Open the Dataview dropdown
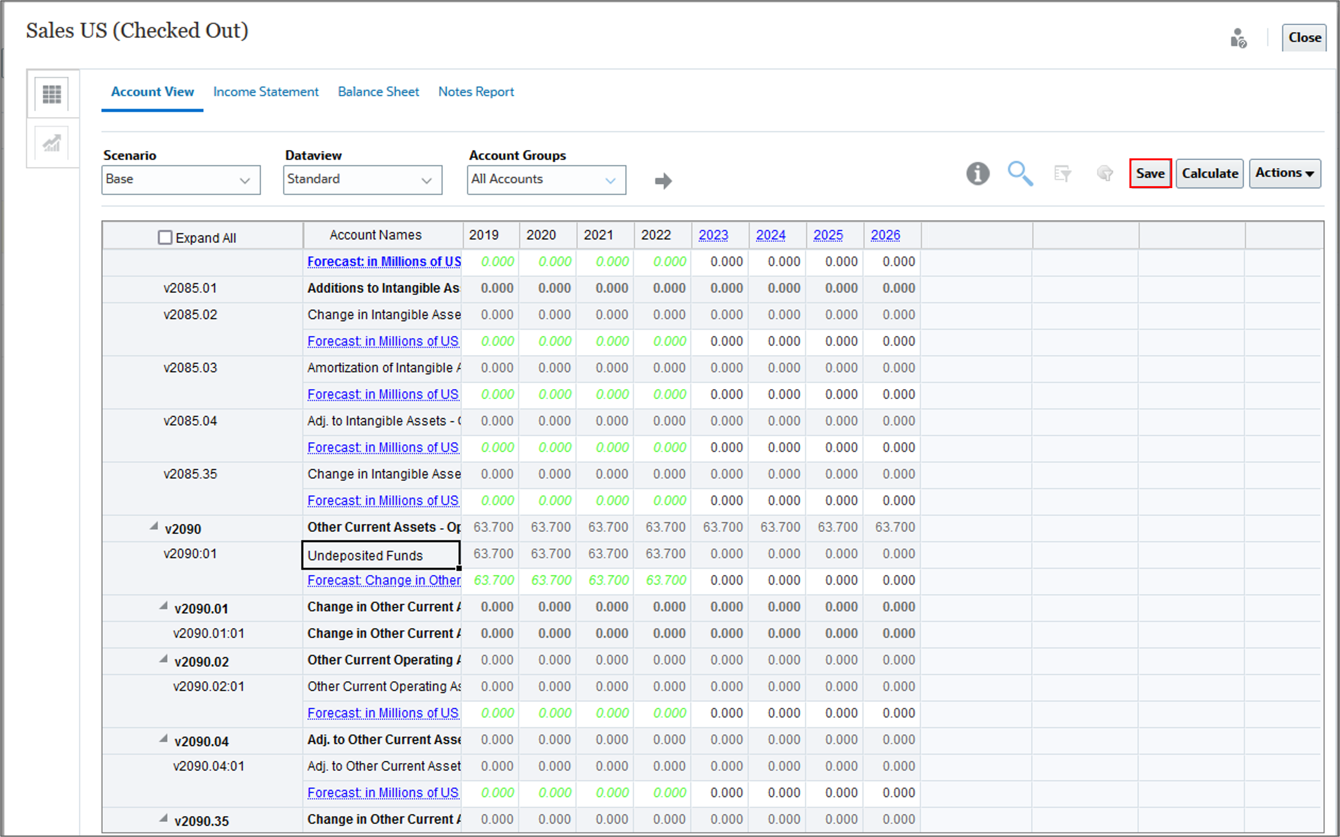The height and width of the screenshot is (837, 1340). [362, 180]
